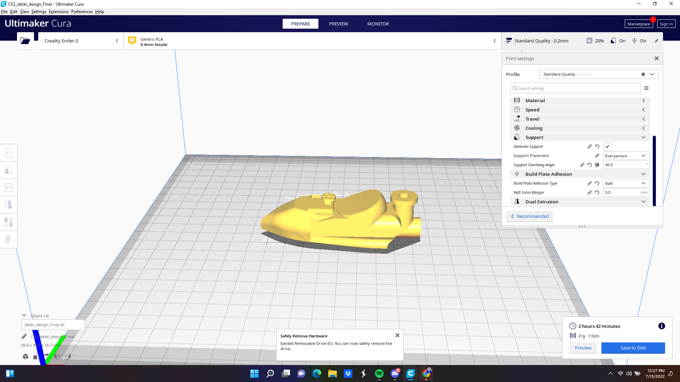Open the Settings menu
Viewport: 680px width, 382px height.
click(x=39, y=12)
